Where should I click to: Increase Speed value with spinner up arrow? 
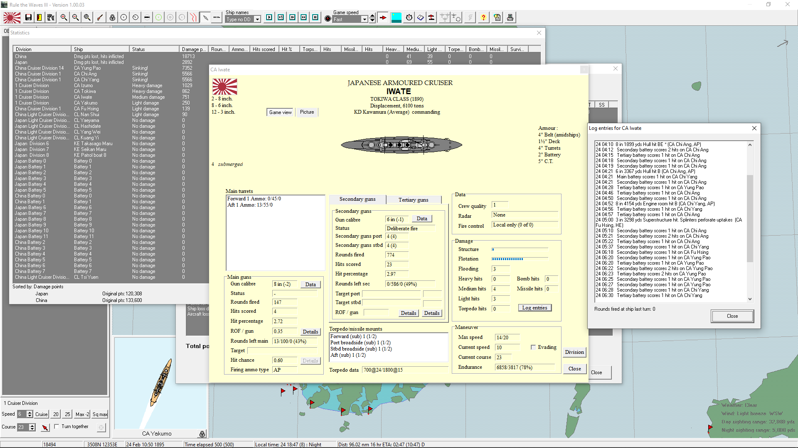click(30, 412)
